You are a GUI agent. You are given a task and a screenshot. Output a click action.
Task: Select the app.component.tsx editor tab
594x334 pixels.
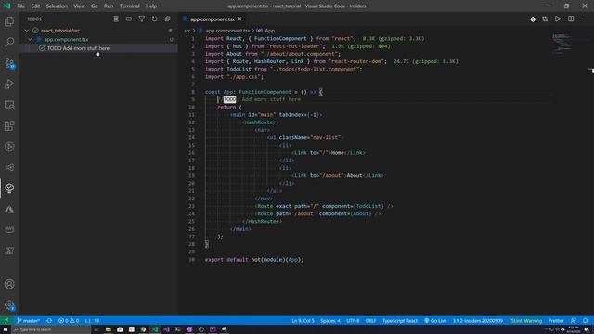click(x=213, y=19)
